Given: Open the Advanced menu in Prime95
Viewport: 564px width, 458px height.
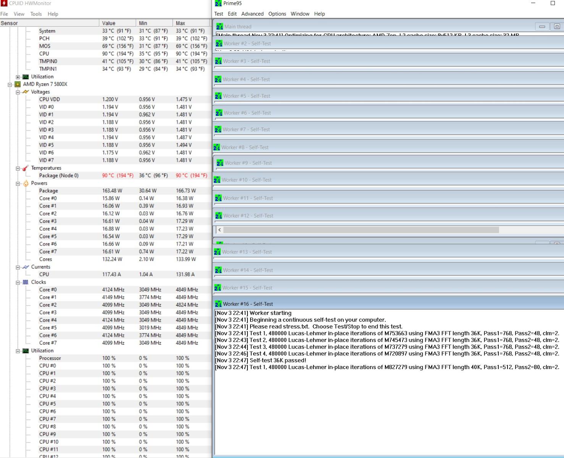Looking at the screenshot, I should pos(252,14).
